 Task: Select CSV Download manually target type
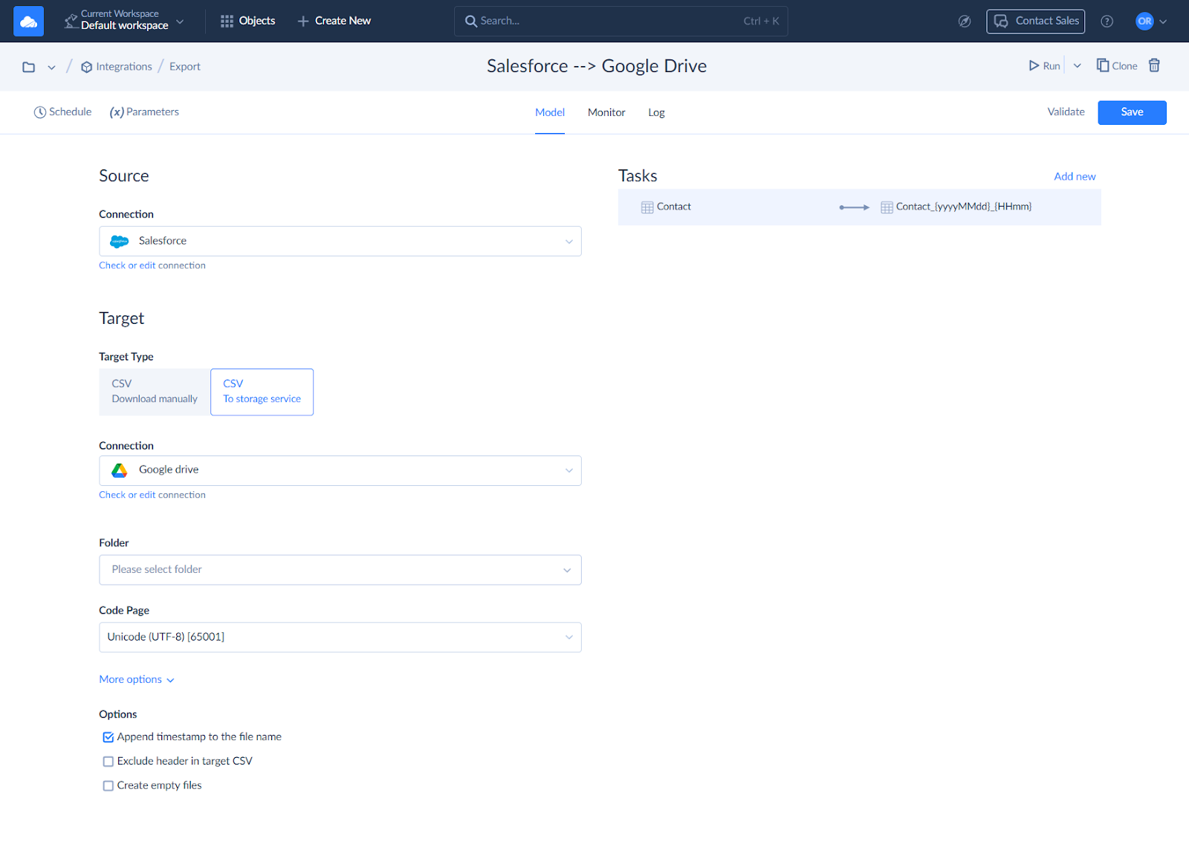pyautogui.click(x=155, y=392)
